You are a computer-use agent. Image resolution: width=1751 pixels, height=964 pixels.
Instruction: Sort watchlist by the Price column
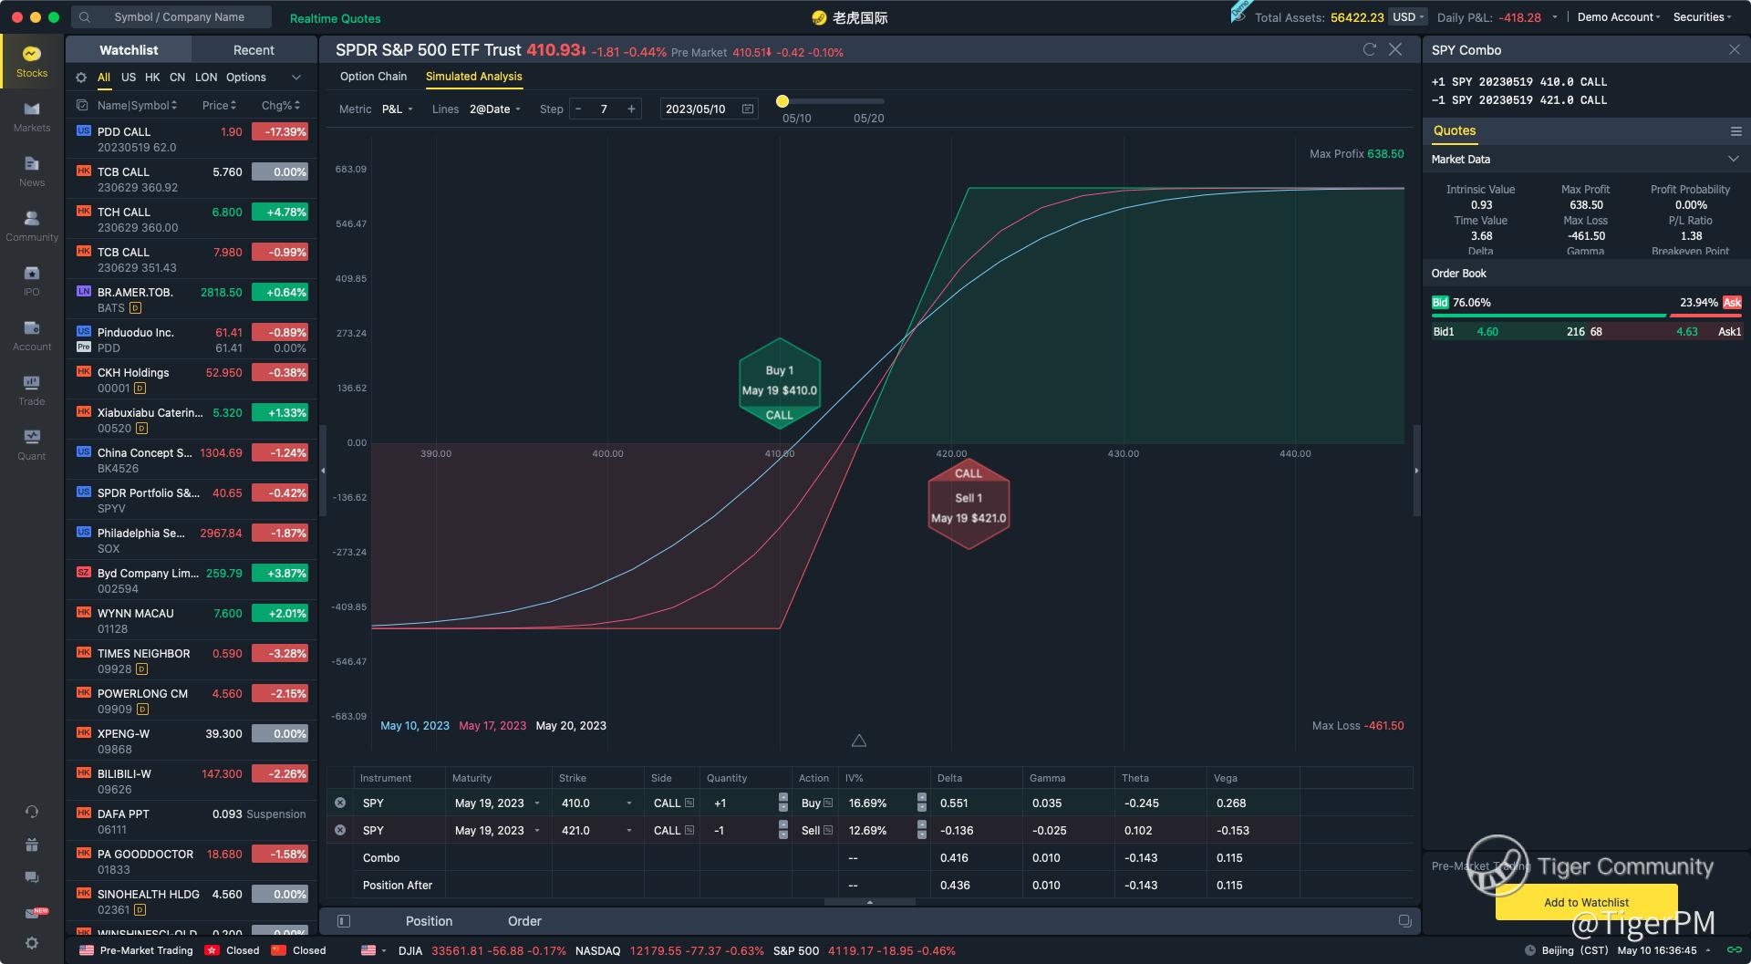point(219,106)
